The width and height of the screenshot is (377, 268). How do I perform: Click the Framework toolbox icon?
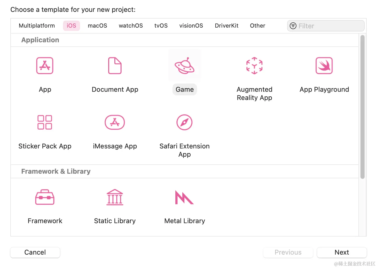coord(45,197)
